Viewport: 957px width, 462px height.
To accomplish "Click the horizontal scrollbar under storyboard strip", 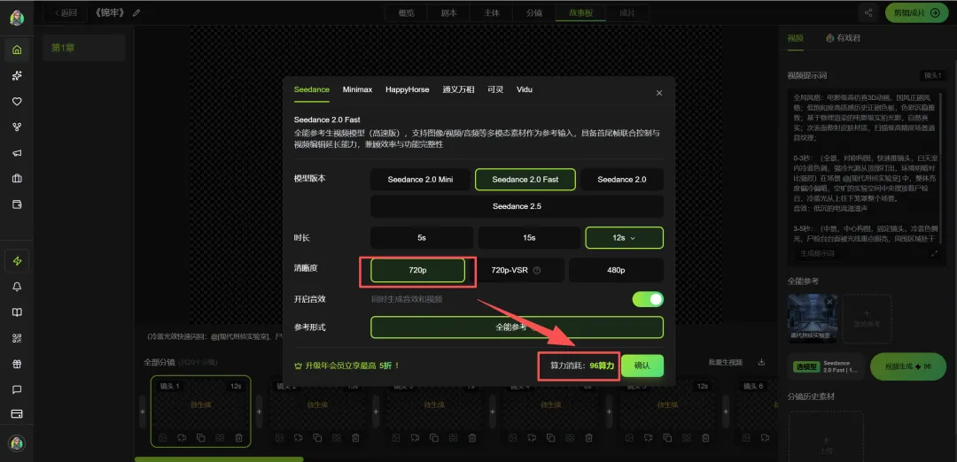I will [219, 459].
